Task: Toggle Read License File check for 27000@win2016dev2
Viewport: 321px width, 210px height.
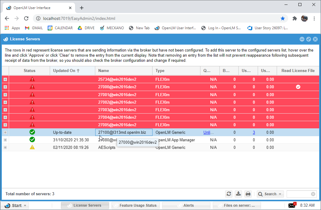Action: pos(298,87)
